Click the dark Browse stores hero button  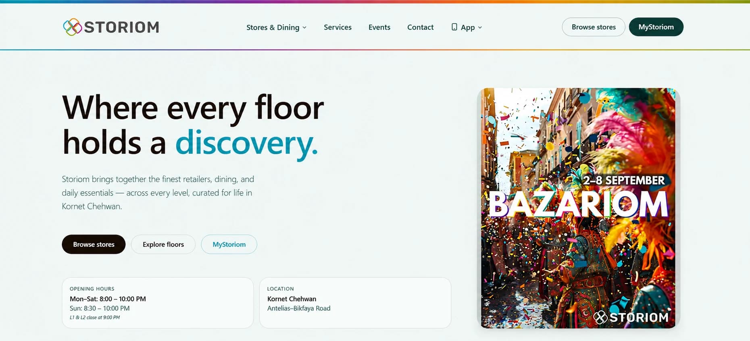click(94, 244)
